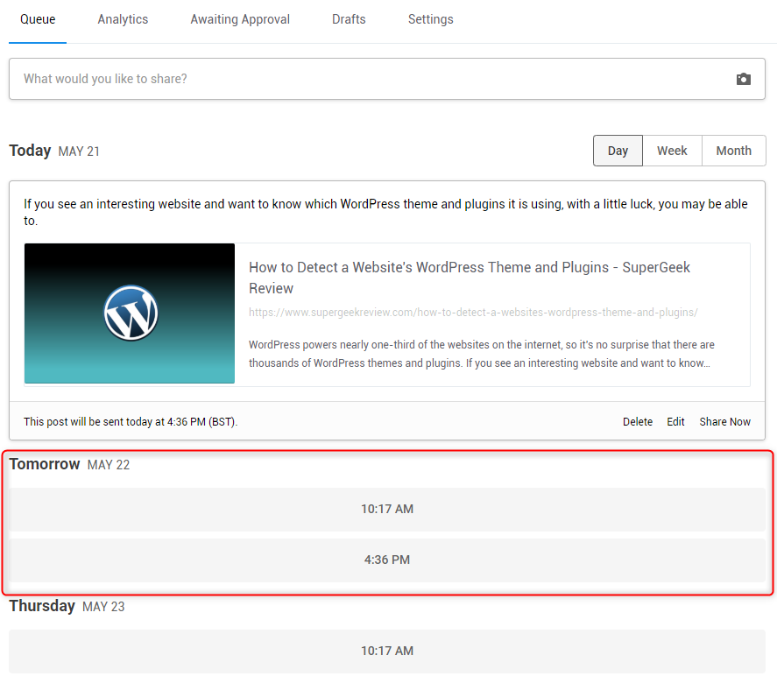Click the 'Tomorrow MAY 22' heading
777x676 pixels.
(x=69, y=465)
